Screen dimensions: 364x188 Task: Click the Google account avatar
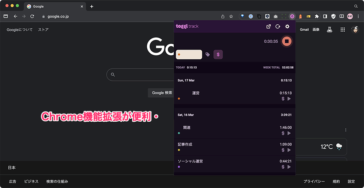355,30
